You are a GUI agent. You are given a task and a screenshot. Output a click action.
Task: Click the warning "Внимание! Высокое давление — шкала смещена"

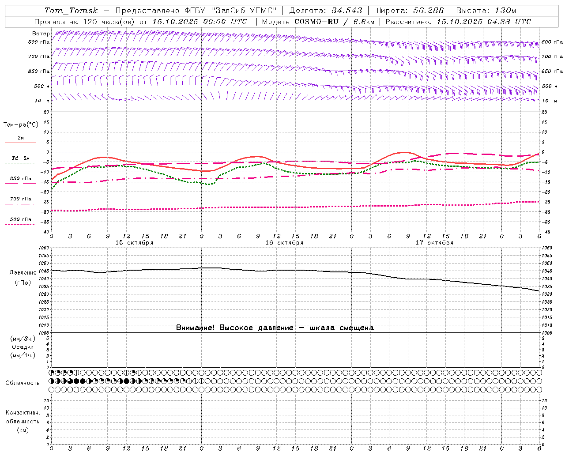pyautogui.click(x=275, y=328)
